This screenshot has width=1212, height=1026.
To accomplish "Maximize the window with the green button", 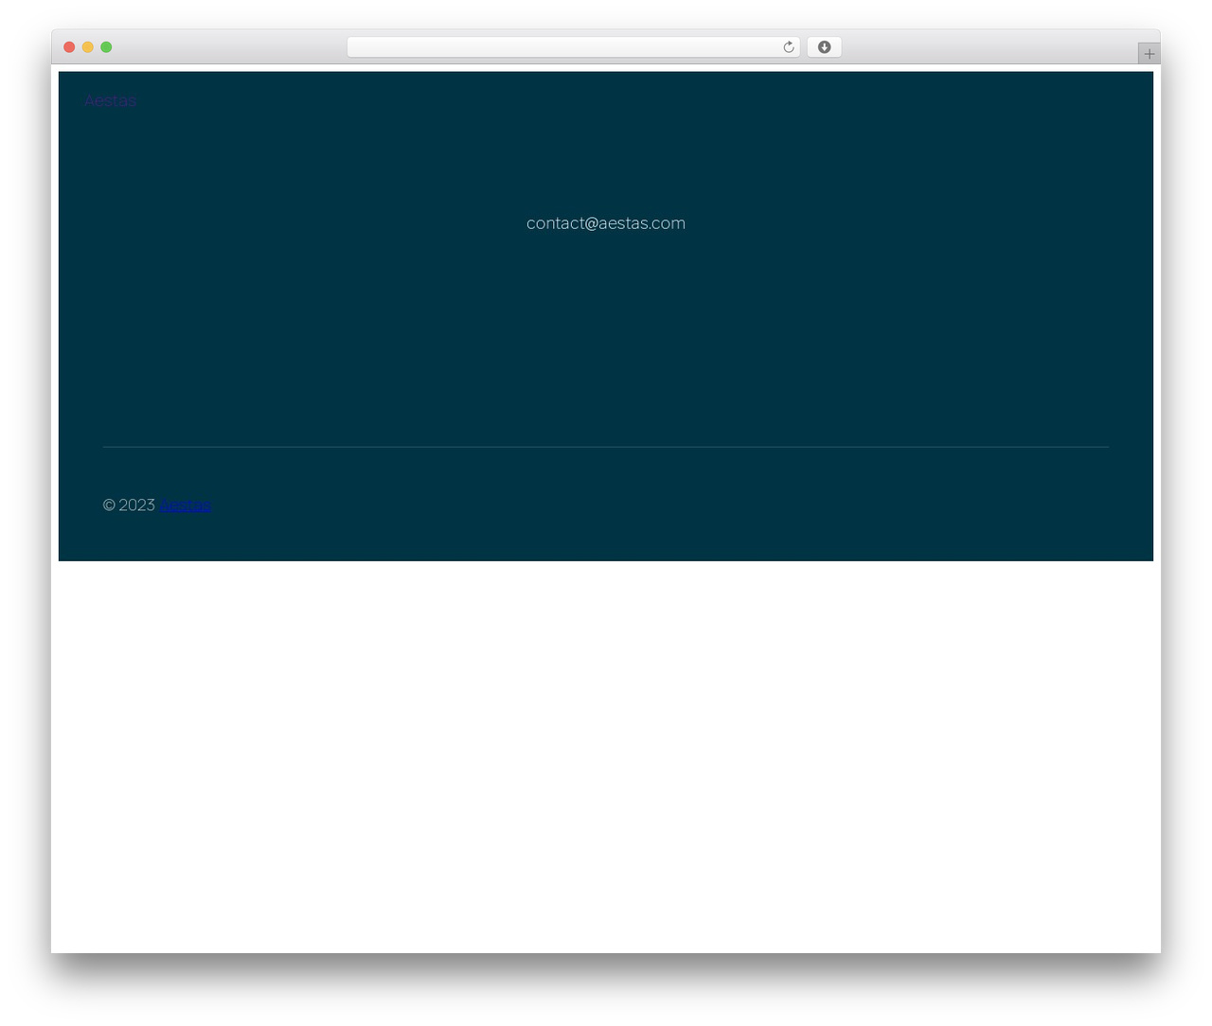I will point(106,47).
